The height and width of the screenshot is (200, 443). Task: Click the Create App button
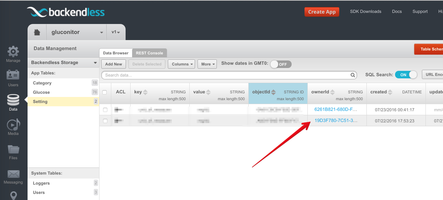(x=322, y=12)
